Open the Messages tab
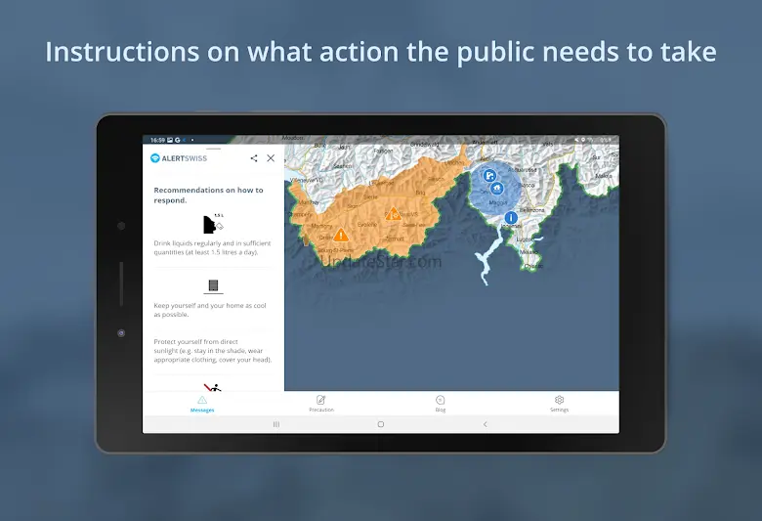 (x=202, y=404)
